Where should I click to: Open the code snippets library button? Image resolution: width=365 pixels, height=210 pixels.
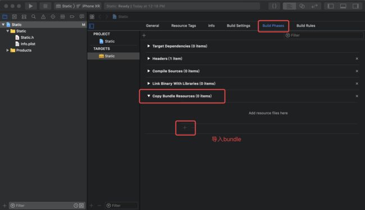click(274, 6)
